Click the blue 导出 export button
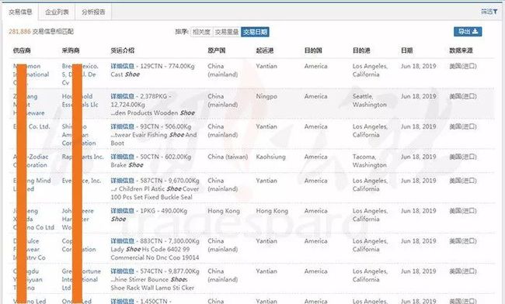505x304 pixels. [468, 32]
